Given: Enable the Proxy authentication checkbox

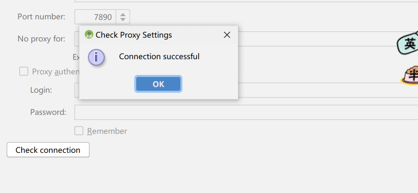Looking at the screenshot, I should pos(24,72).
